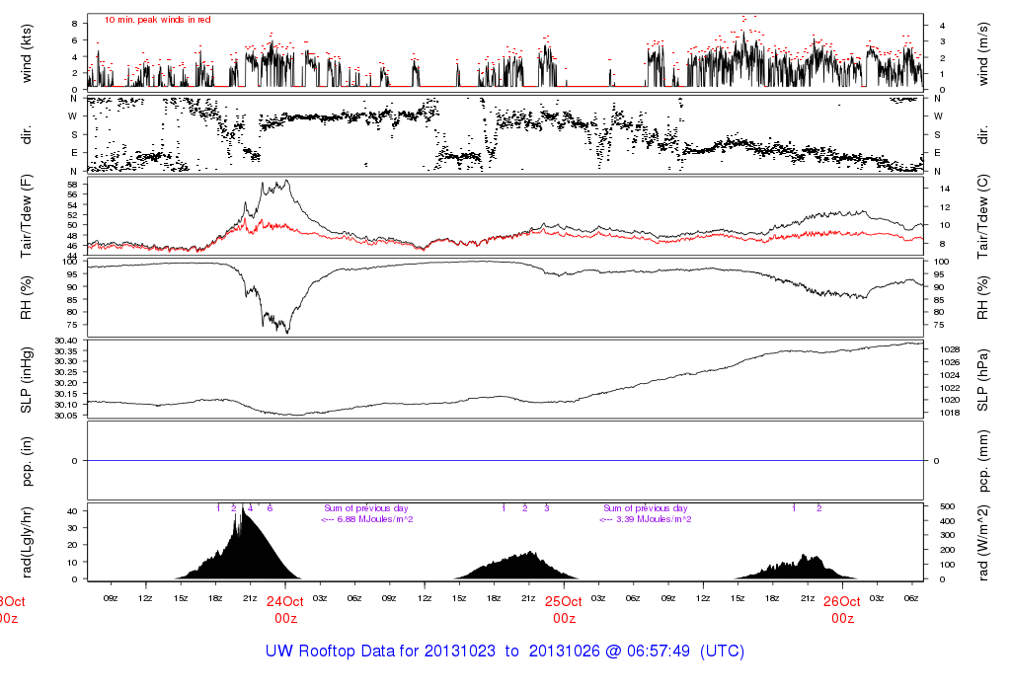1011x691 pixels.
Task: Select the 'Tair/Tdew (F)' axis label
Action: (x=28, y=214)
